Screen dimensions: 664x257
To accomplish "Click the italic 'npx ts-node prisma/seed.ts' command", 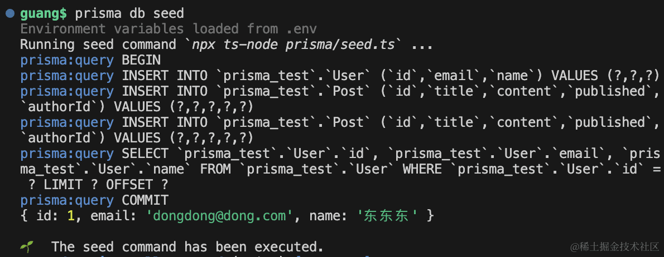I will (x=293, y=45).
